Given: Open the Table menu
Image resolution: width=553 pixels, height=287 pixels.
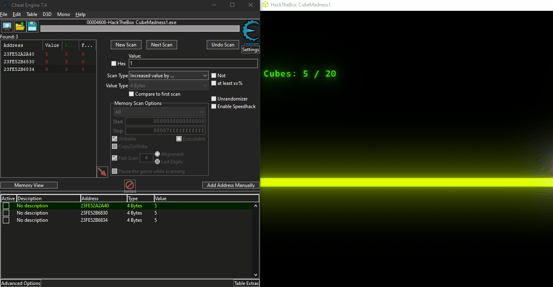Looking at the screenshot, I should click(32, 14).
